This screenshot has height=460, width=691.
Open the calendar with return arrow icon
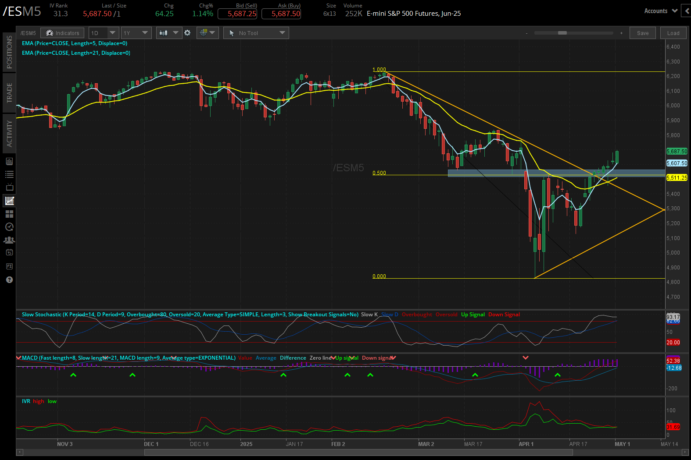9,252
